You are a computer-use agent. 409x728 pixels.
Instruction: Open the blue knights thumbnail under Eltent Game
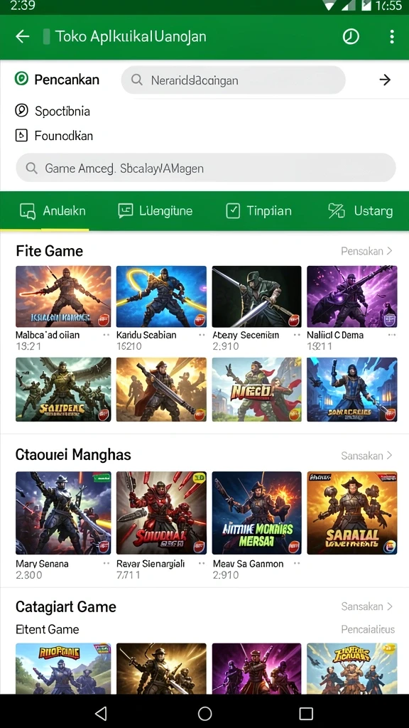pos(63,668)
